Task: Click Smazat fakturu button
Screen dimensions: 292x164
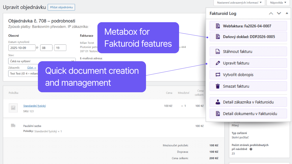Action: (x=248, y=86)
